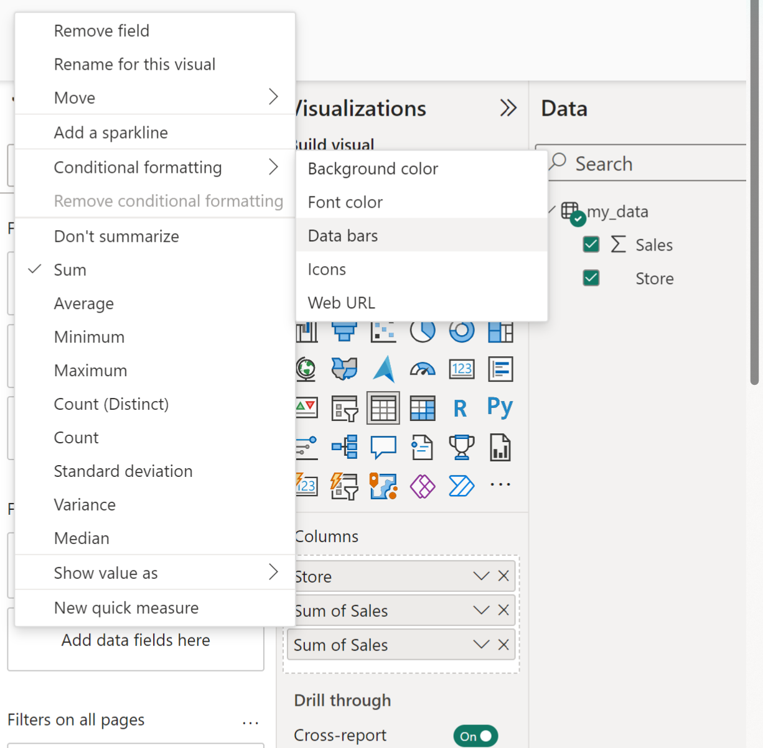Select the Gauge visual icon

point(423,369)
